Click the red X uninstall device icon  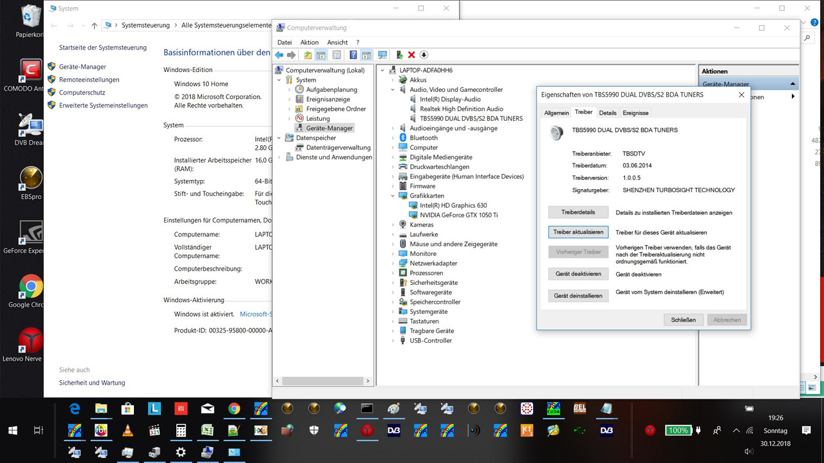point(411,55)
